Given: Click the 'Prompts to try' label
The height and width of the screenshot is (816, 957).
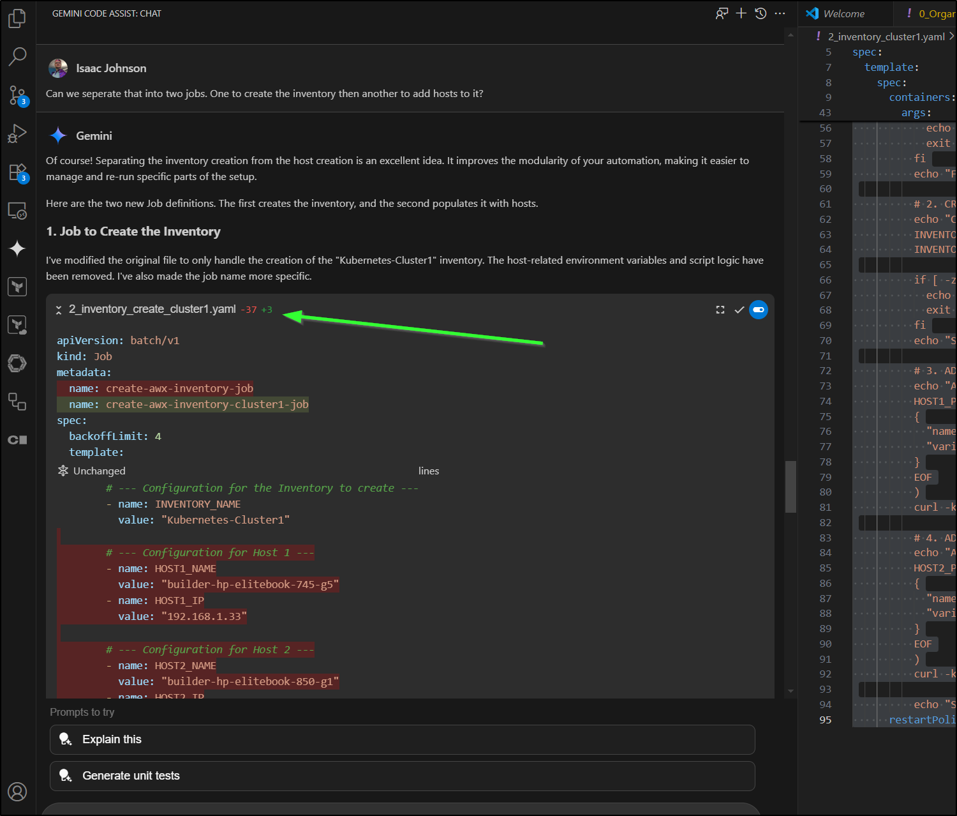Looking at the screenshot, I should tap(82, 712).
